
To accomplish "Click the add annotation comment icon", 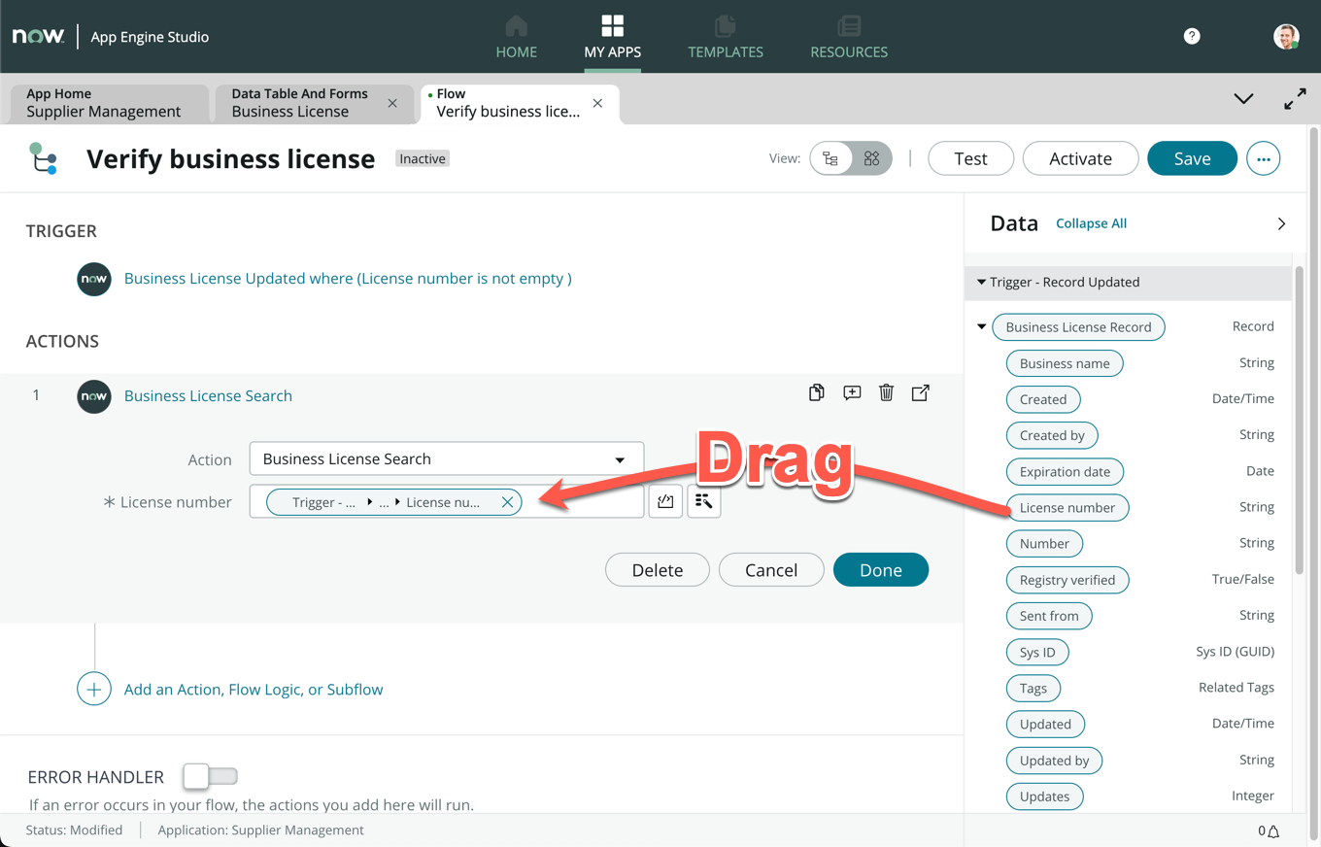I will click(x=852, y=392).
